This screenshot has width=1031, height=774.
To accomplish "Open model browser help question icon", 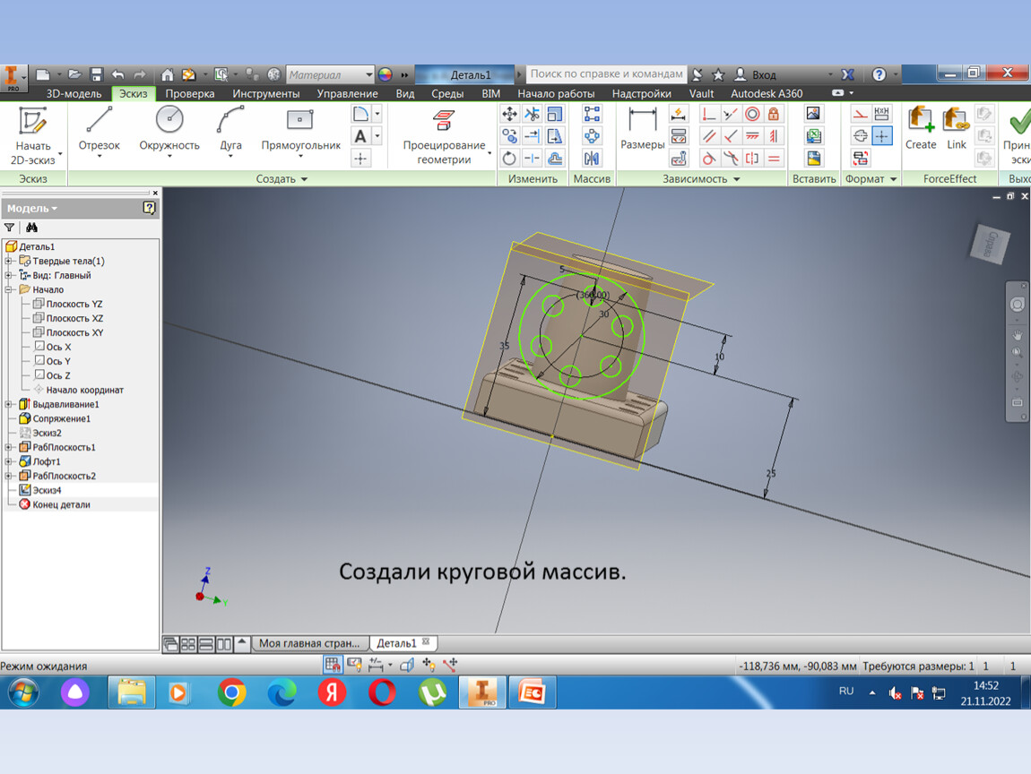I will point(149,208).
